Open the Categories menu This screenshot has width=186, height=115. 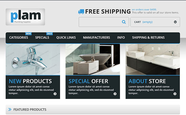[19, 38]
